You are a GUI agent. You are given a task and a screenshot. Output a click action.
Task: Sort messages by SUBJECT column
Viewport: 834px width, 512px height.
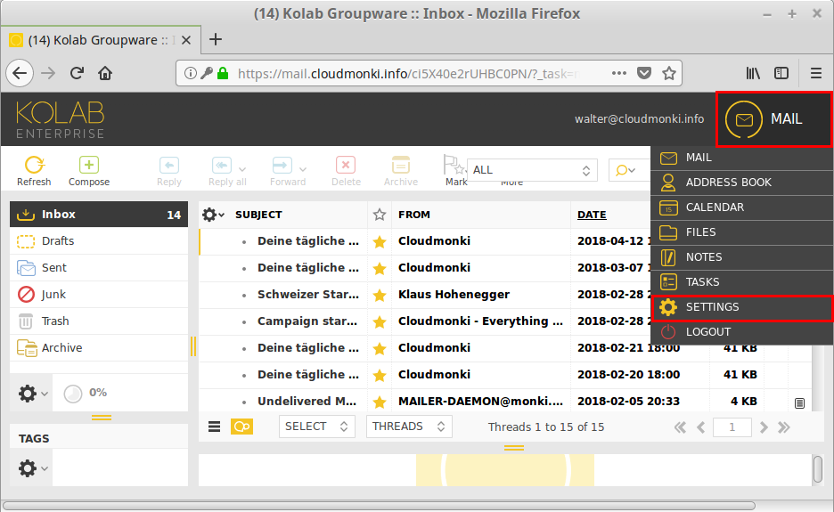coord(258,215)
